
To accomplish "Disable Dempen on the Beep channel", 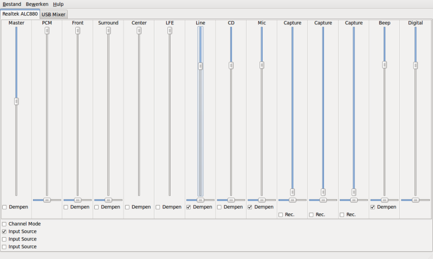I will tap(373, 207).
